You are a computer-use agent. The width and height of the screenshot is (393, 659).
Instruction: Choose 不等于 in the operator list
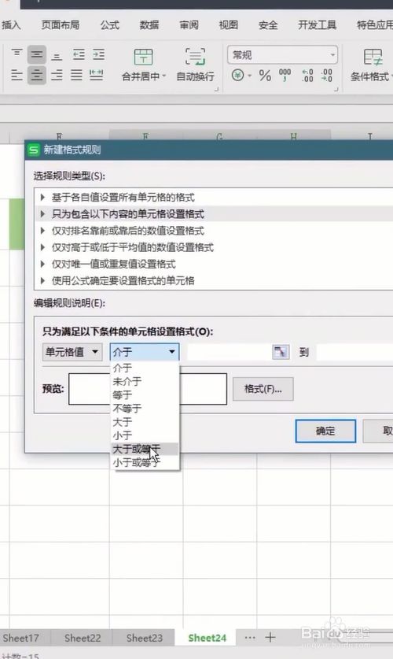coord(145,409)
